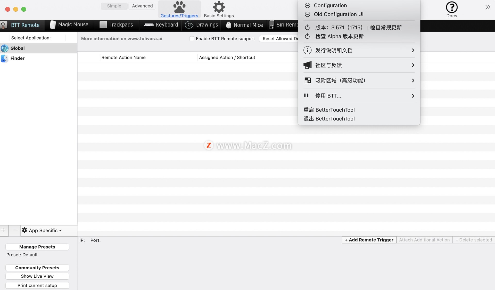
Task: Click refresh icon beside Alpha update
Action: (x=307, y=36)
